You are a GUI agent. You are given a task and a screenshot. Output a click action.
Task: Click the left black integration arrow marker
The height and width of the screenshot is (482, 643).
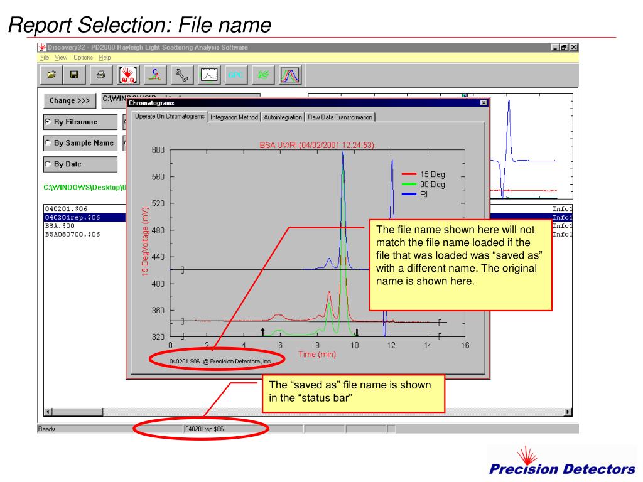tap(263, 331)
